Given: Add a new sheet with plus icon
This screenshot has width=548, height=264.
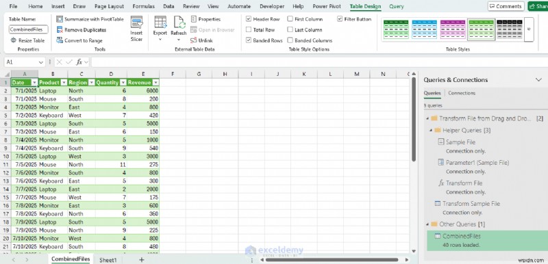Looking at the screenshot, I should 142,260.
